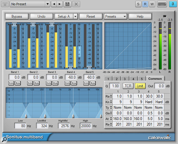This screenshot has width=178, height=144.
Task: Click the plugin menu icon beside No Preset
Action: 5,4
